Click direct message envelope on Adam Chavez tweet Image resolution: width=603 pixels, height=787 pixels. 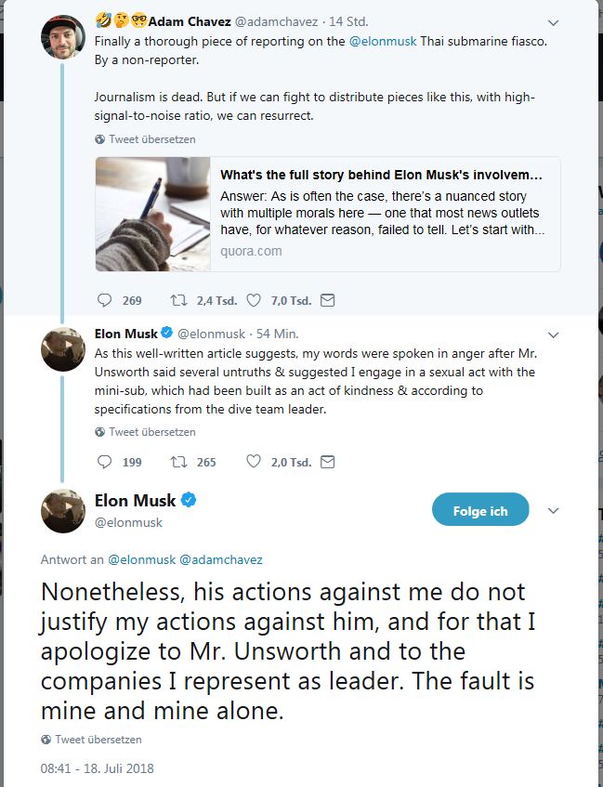[327, 300]
